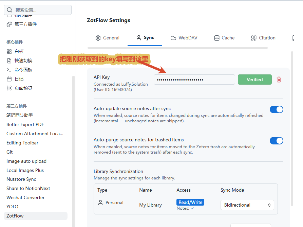Click the page preview icon next to 页面预览

pyautogui.click(x=9, y=88)
